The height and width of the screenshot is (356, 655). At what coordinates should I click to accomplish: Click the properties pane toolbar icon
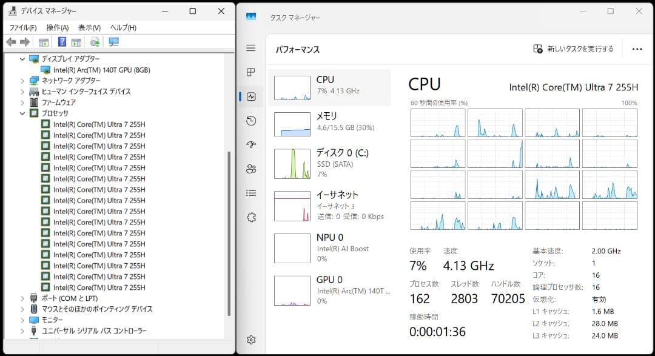coord(76,42)
